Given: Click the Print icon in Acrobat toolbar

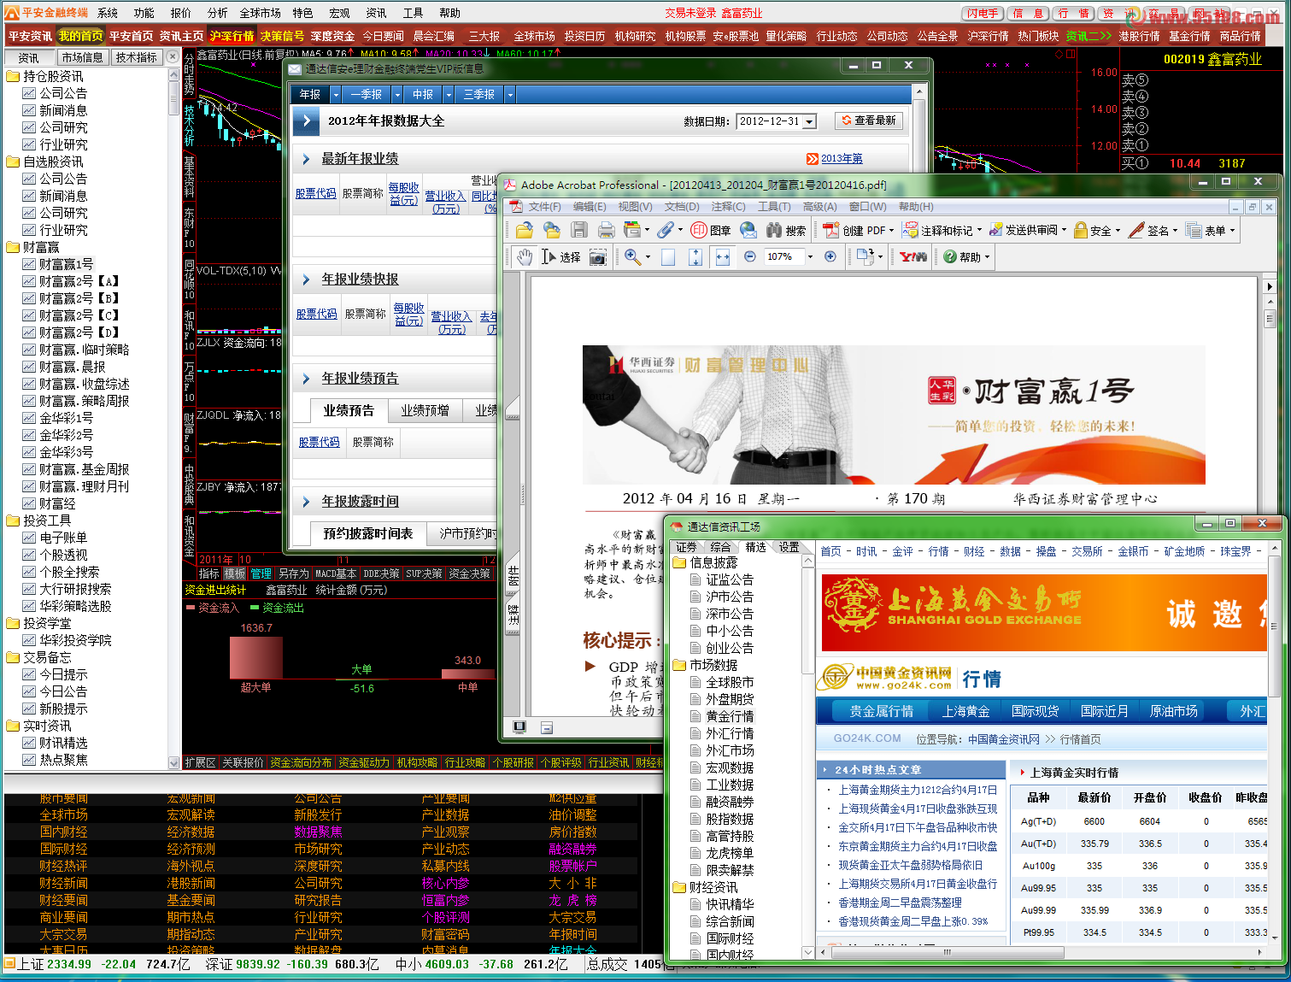Looking at the screenshot, I should tap(607, 230).
